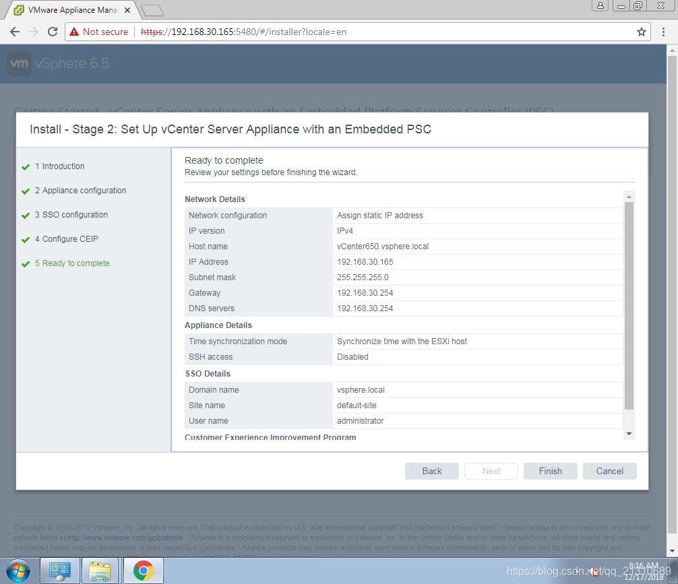
Task: Cancel the installation wizard
Action: 610,472
